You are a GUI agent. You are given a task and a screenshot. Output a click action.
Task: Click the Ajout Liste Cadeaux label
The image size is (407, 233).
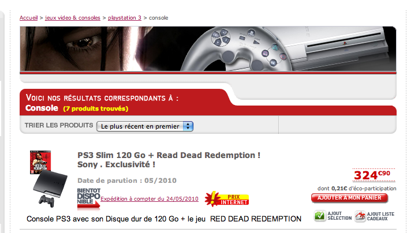(380, 216)
